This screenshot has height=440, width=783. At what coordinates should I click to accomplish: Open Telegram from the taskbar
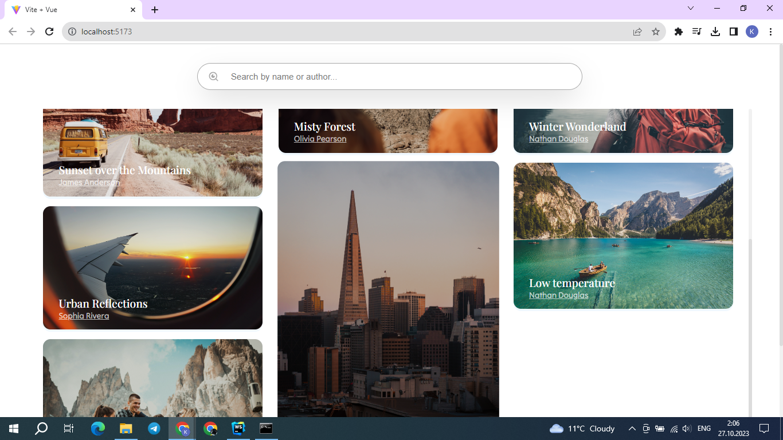pos(154,428)
